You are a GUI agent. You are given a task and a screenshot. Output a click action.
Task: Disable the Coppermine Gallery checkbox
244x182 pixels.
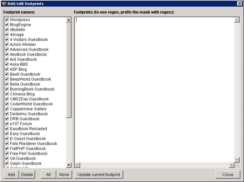click(x=7, y=109)
